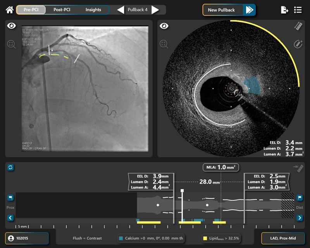Select the yellow Lipid legend swatch
Screen dimensions: 310x248
[205, 238]
